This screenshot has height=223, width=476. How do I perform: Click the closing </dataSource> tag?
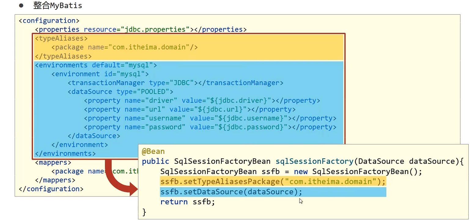point(94,136)
